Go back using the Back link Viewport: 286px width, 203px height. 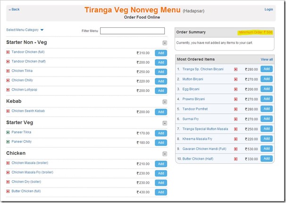[x=14, y=9]
